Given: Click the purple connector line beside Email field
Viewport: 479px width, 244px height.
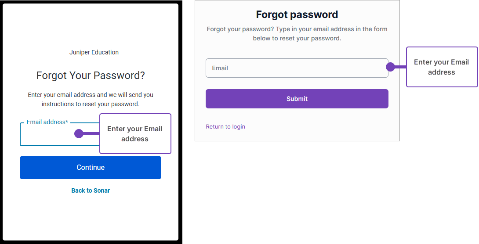Looking at the screenshot, I should pyautogui.click(x=400, y=67).
